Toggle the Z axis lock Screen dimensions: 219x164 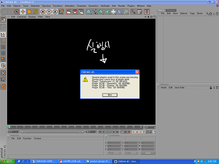click(x=55, y=12)
